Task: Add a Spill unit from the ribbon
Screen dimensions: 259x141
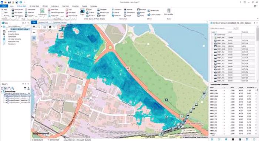Action: pyautogui.click(x=89, y=10)
